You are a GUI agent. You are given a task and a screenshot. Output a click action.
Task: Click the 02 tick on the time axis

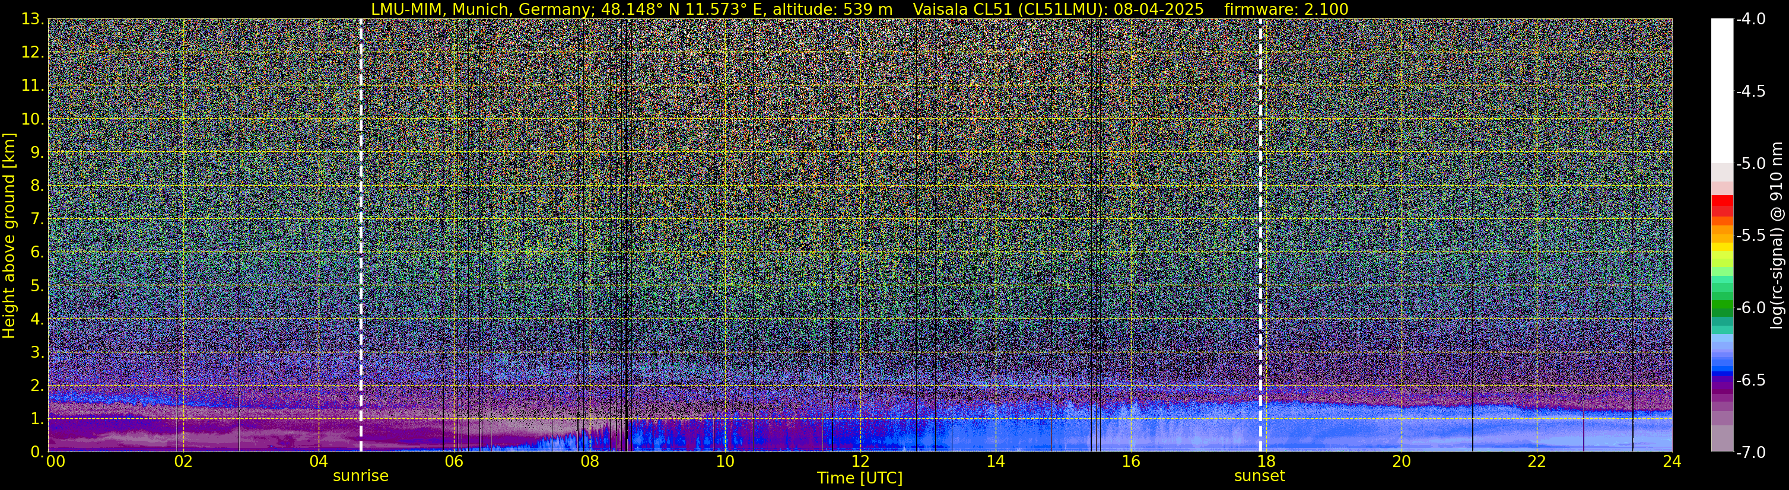pyautogui.click(x=183, y=462)
